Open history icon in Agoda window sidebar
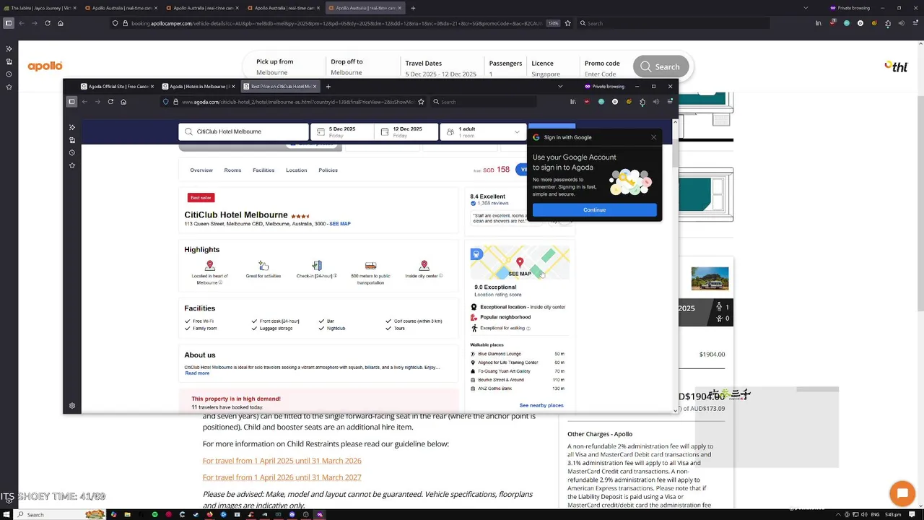The height and width of the screenshot is (520, 924). pos(72,152)
